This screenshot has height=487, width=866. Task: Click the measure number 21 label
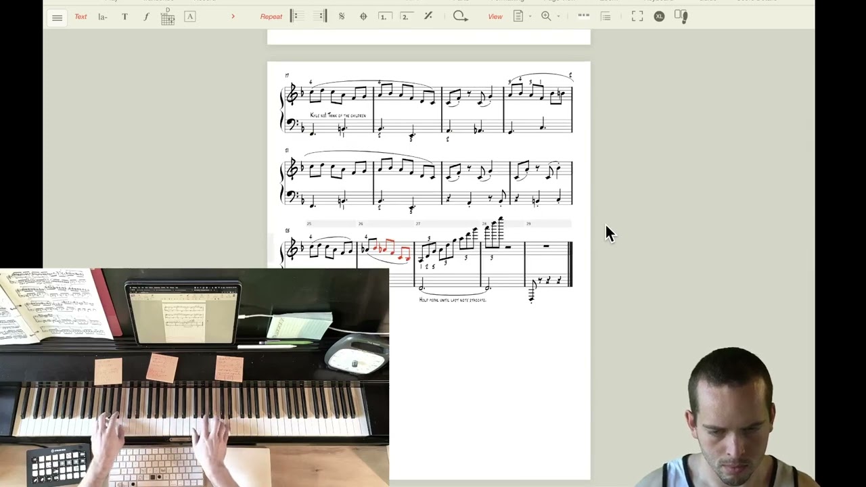[287, 150]
